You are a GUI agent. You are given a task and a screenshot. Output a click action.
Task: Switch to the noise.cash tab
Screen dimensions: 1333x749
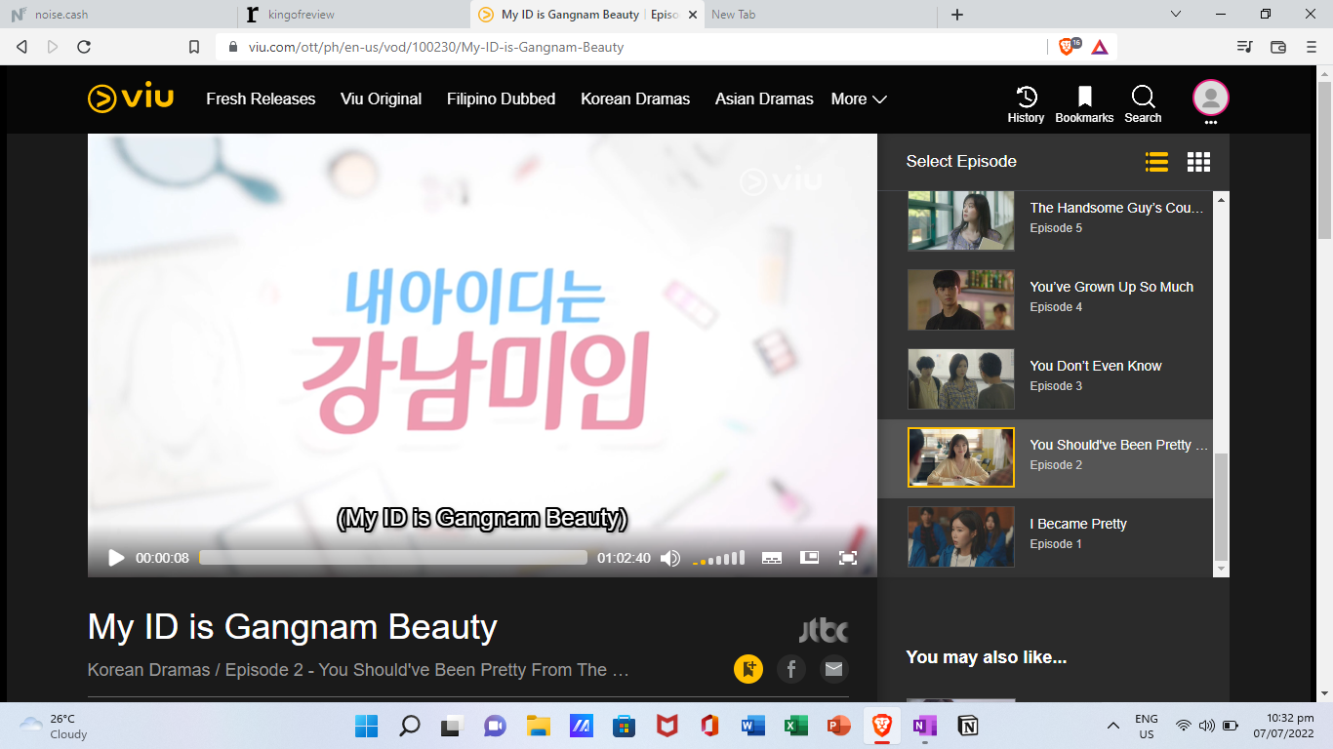pos(117,15)
